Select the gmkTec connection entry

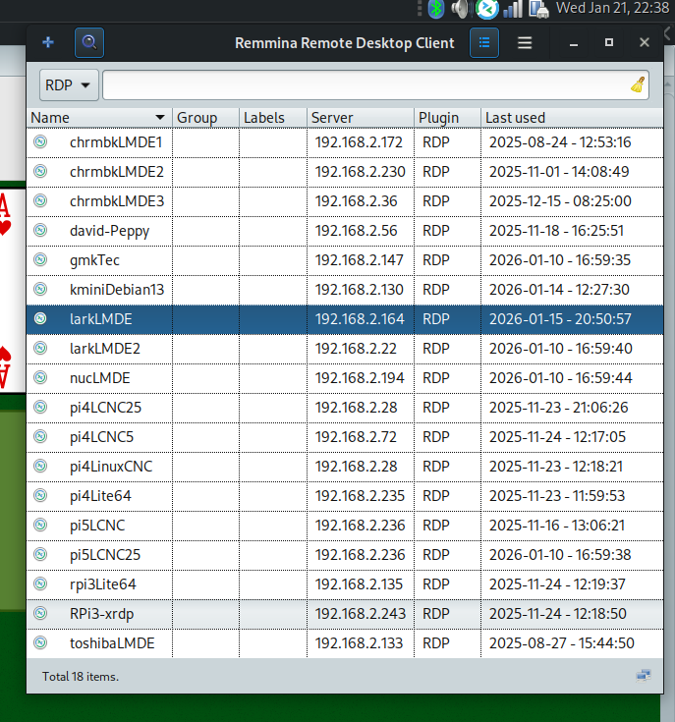(x=95, y=260)
